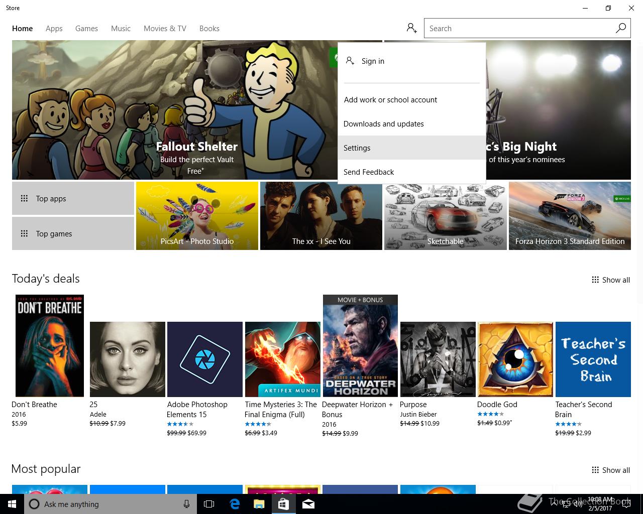The width and height of the screenshot is (643, 514).
Task: Select Add work or school account
Action: click(x=412, y=99)
